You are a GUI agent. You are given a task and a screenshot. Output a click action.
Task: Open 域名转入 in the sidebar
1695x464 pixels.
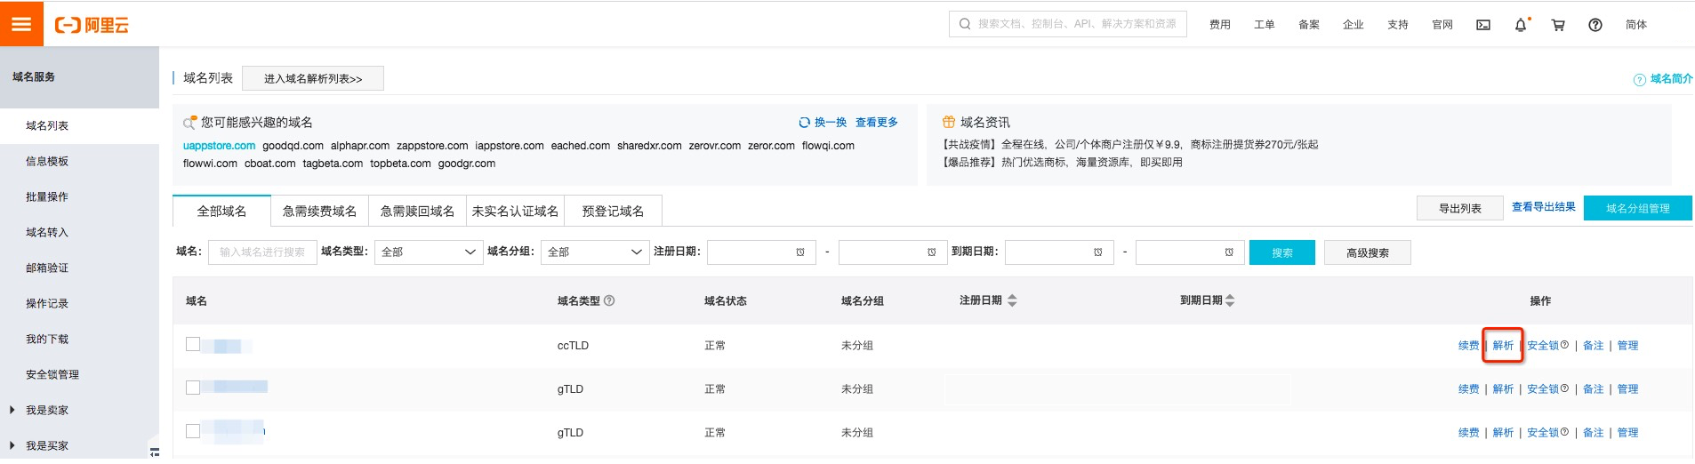pyautogui.click(x=47, y=233)
